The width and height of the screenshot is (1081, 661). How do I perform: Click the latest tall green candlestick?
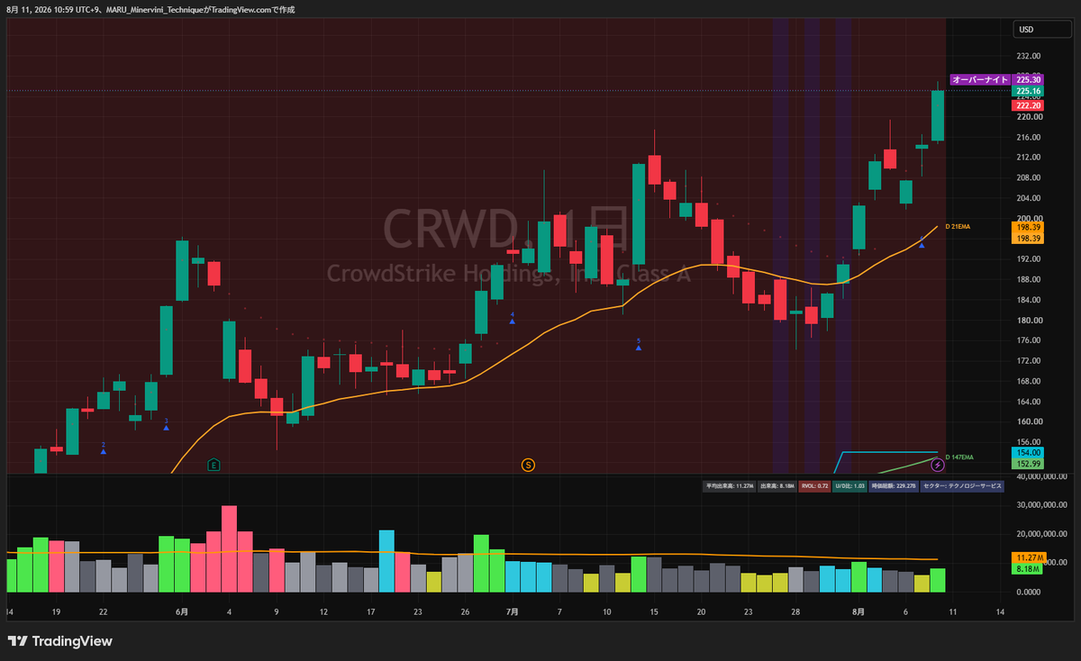point(937,115)
